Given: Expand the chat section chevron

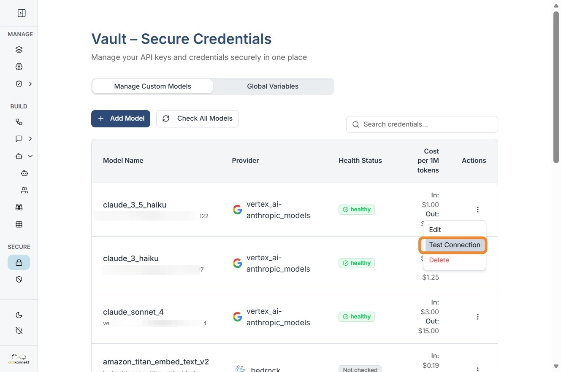Looking at the screenshot, I should click(30, 139).
